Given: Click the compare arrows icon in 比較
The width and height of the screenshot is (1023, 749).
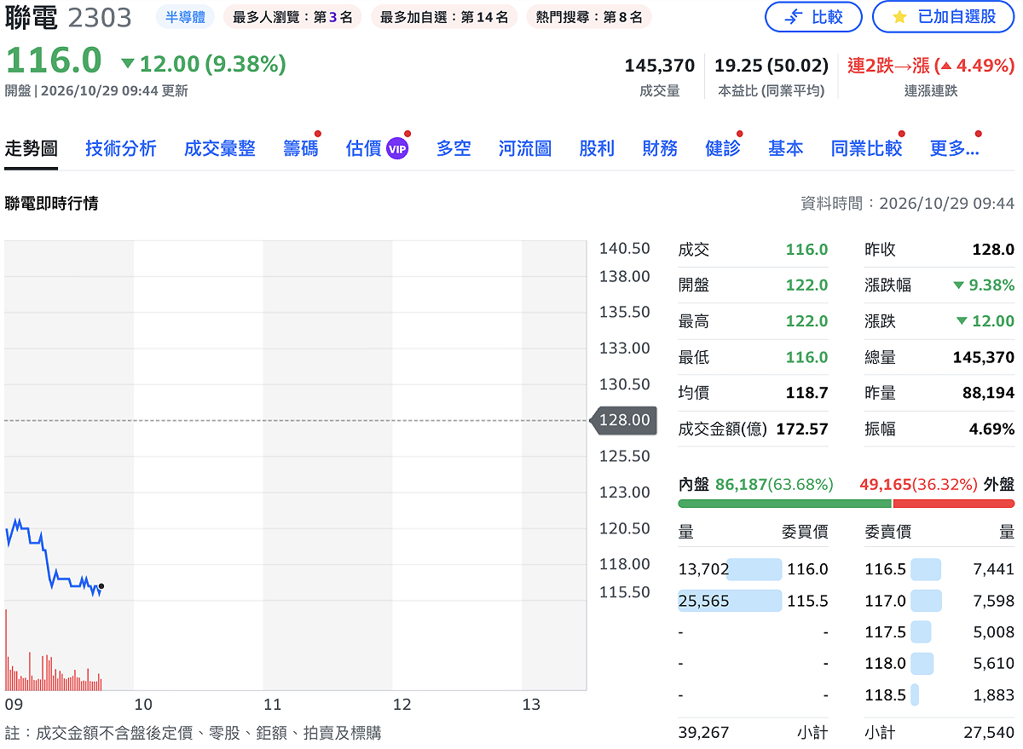Looking at the screenshot, I should [793, 17].
